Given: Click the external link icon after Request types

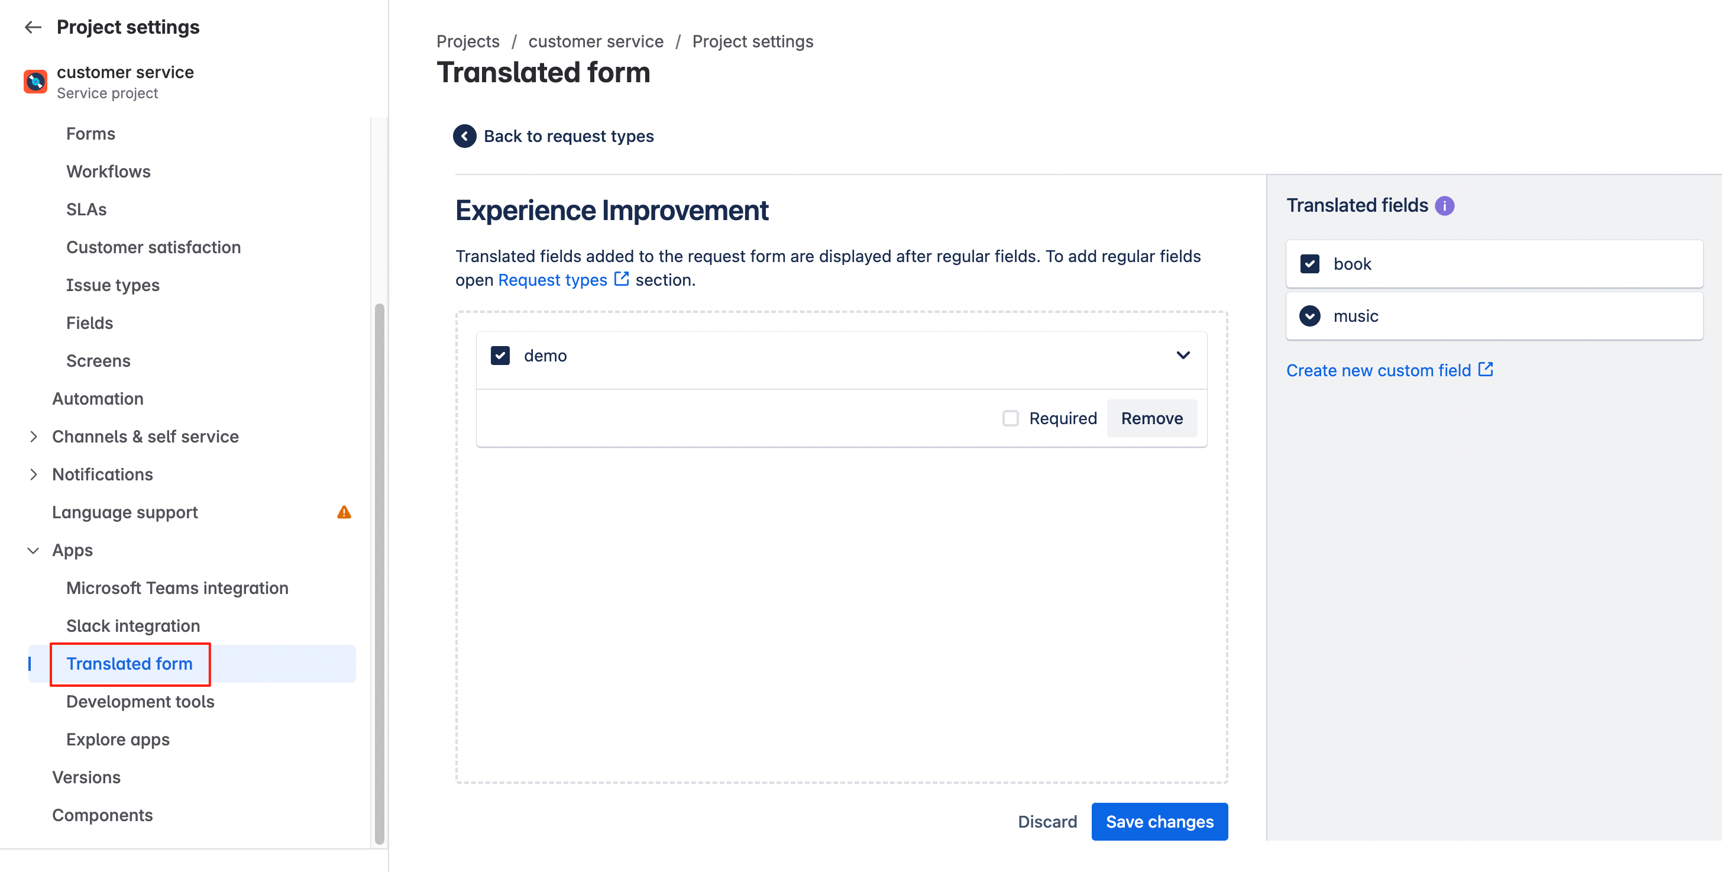Looking at the screenshot, I should (x=622, y=279).
